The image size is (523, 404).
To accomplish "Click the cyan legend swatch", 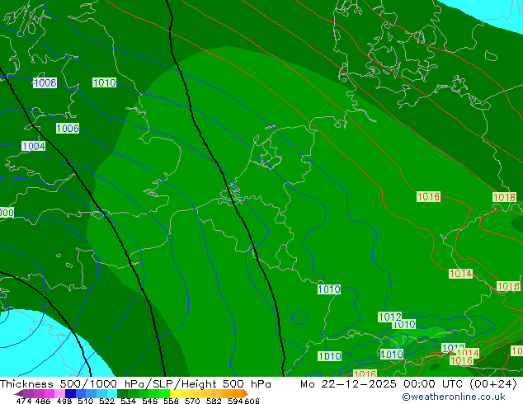I will click(112, 393).
